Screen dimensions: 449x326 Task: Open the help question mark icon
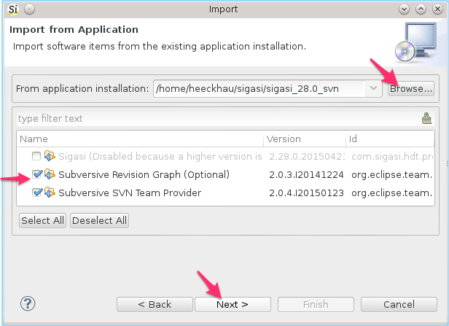(28, 303)
